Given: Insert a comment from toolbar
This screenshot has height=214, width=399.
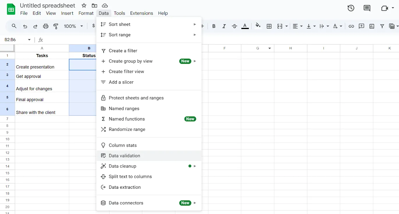Looking at the screenshot, I should 361,26.
